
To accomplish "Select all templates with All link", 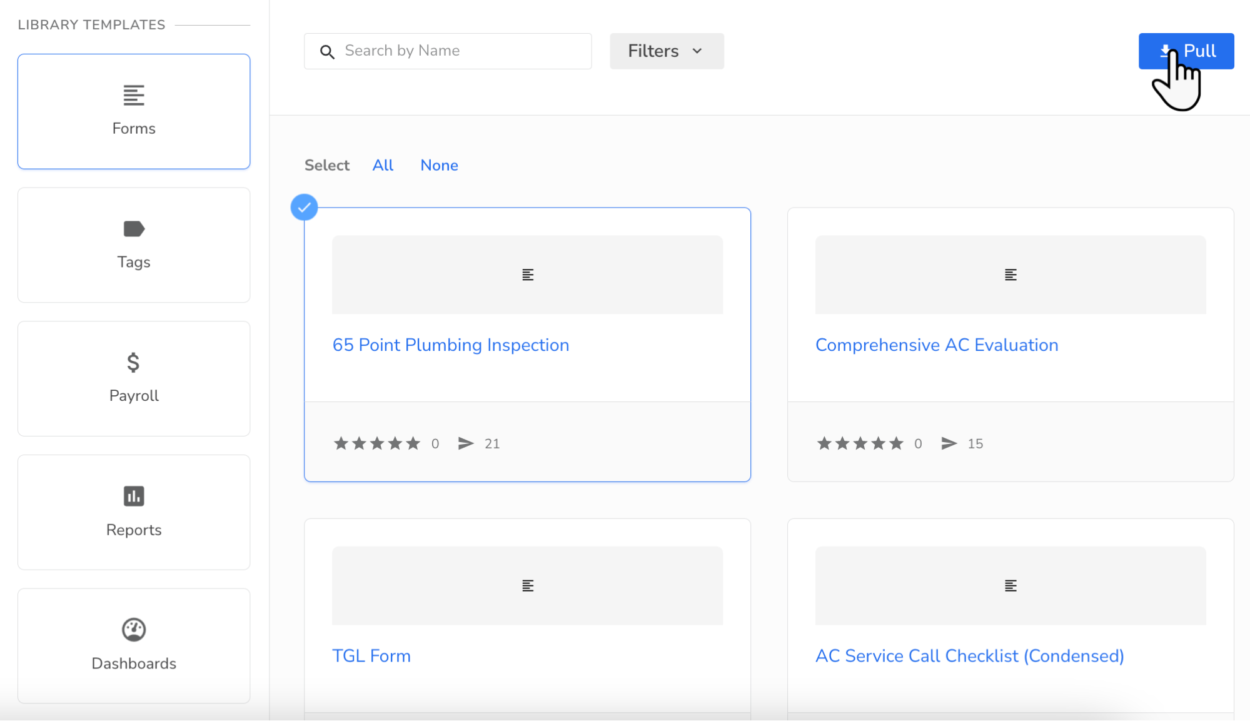I will click(383, 165).
